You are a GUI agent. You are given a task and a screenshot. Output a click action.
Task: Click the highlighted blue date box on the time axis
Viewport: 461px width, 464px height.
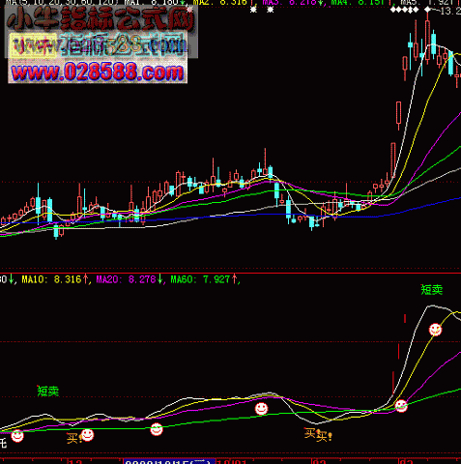pos(169,461)
